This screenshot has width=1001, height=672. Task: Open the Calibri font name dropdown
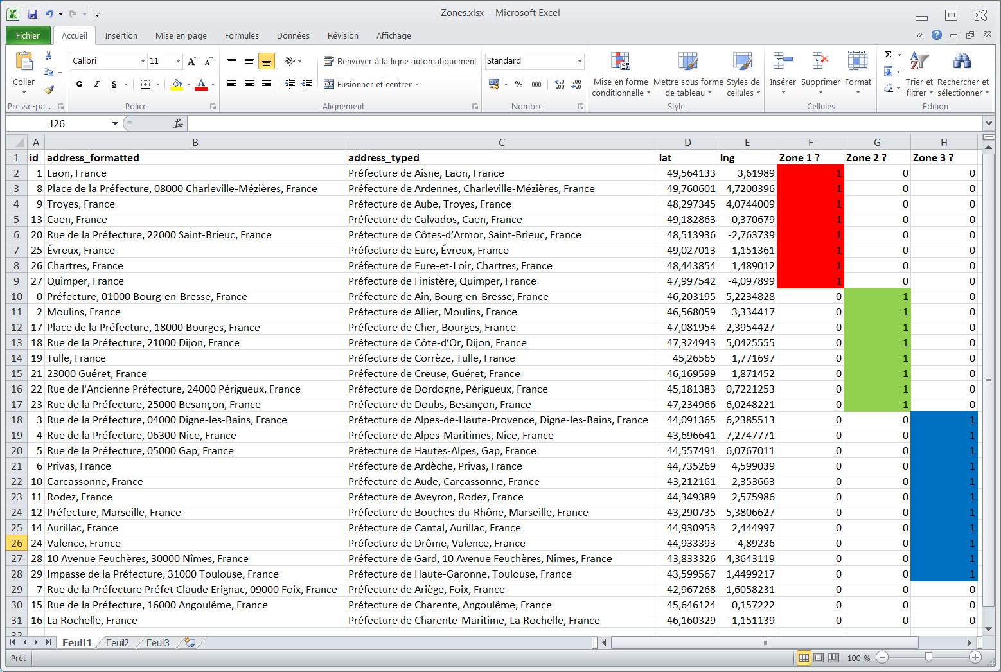click(x=143, y=61)
